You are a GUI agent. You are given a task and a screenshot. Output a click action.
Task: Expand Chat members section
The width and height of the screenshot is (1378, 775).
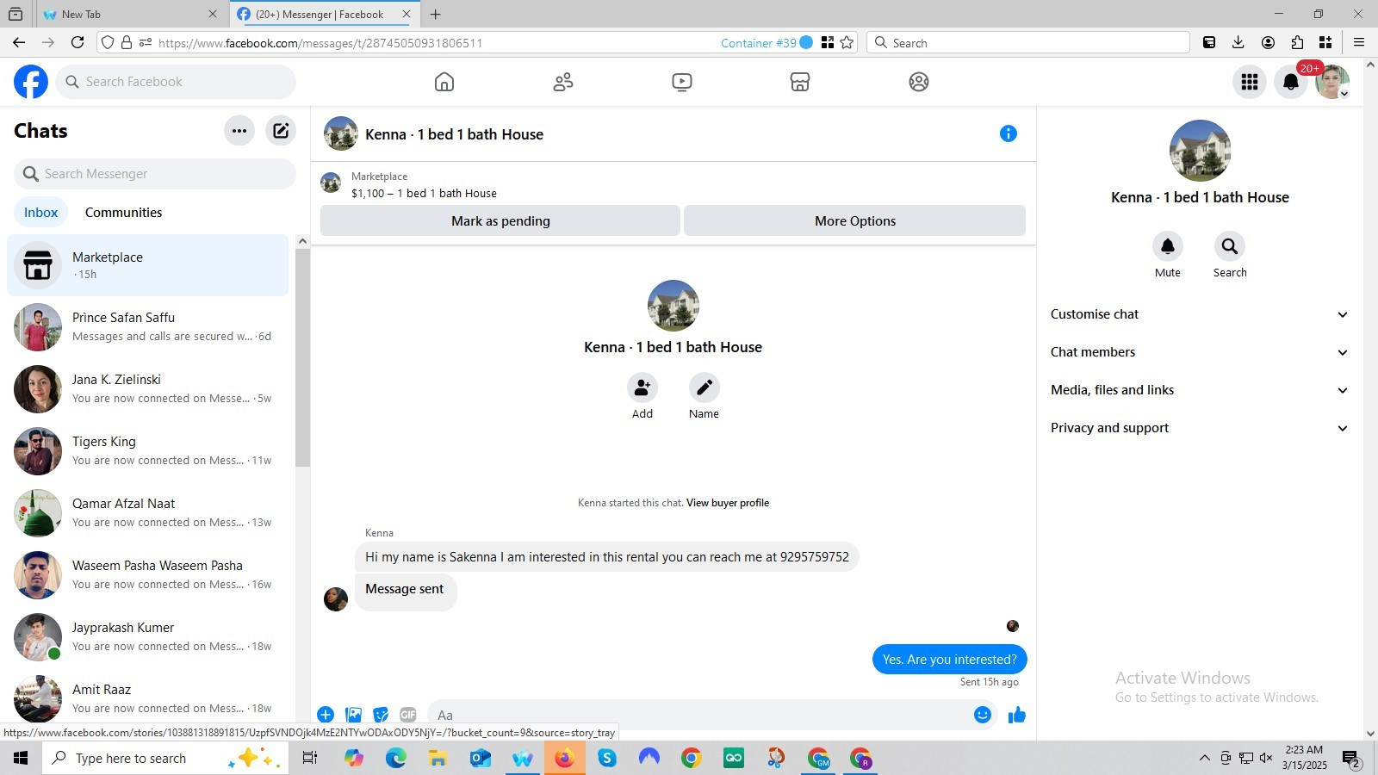(x=1200, y=352)
